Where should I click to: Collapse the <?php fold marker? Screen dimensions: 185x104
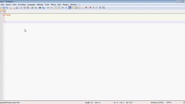pos(4,15)
